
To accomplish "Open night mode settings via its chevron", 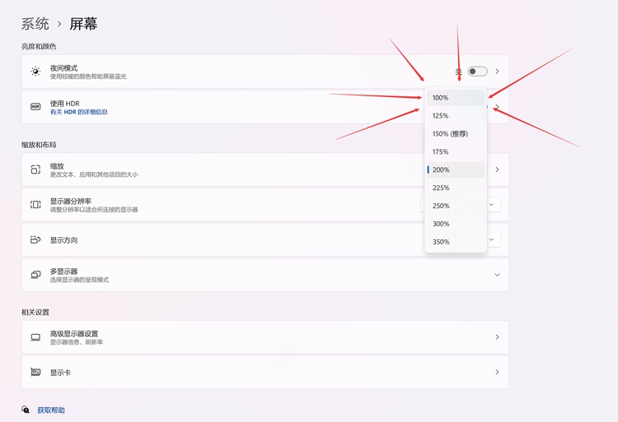I will (497, 72).
